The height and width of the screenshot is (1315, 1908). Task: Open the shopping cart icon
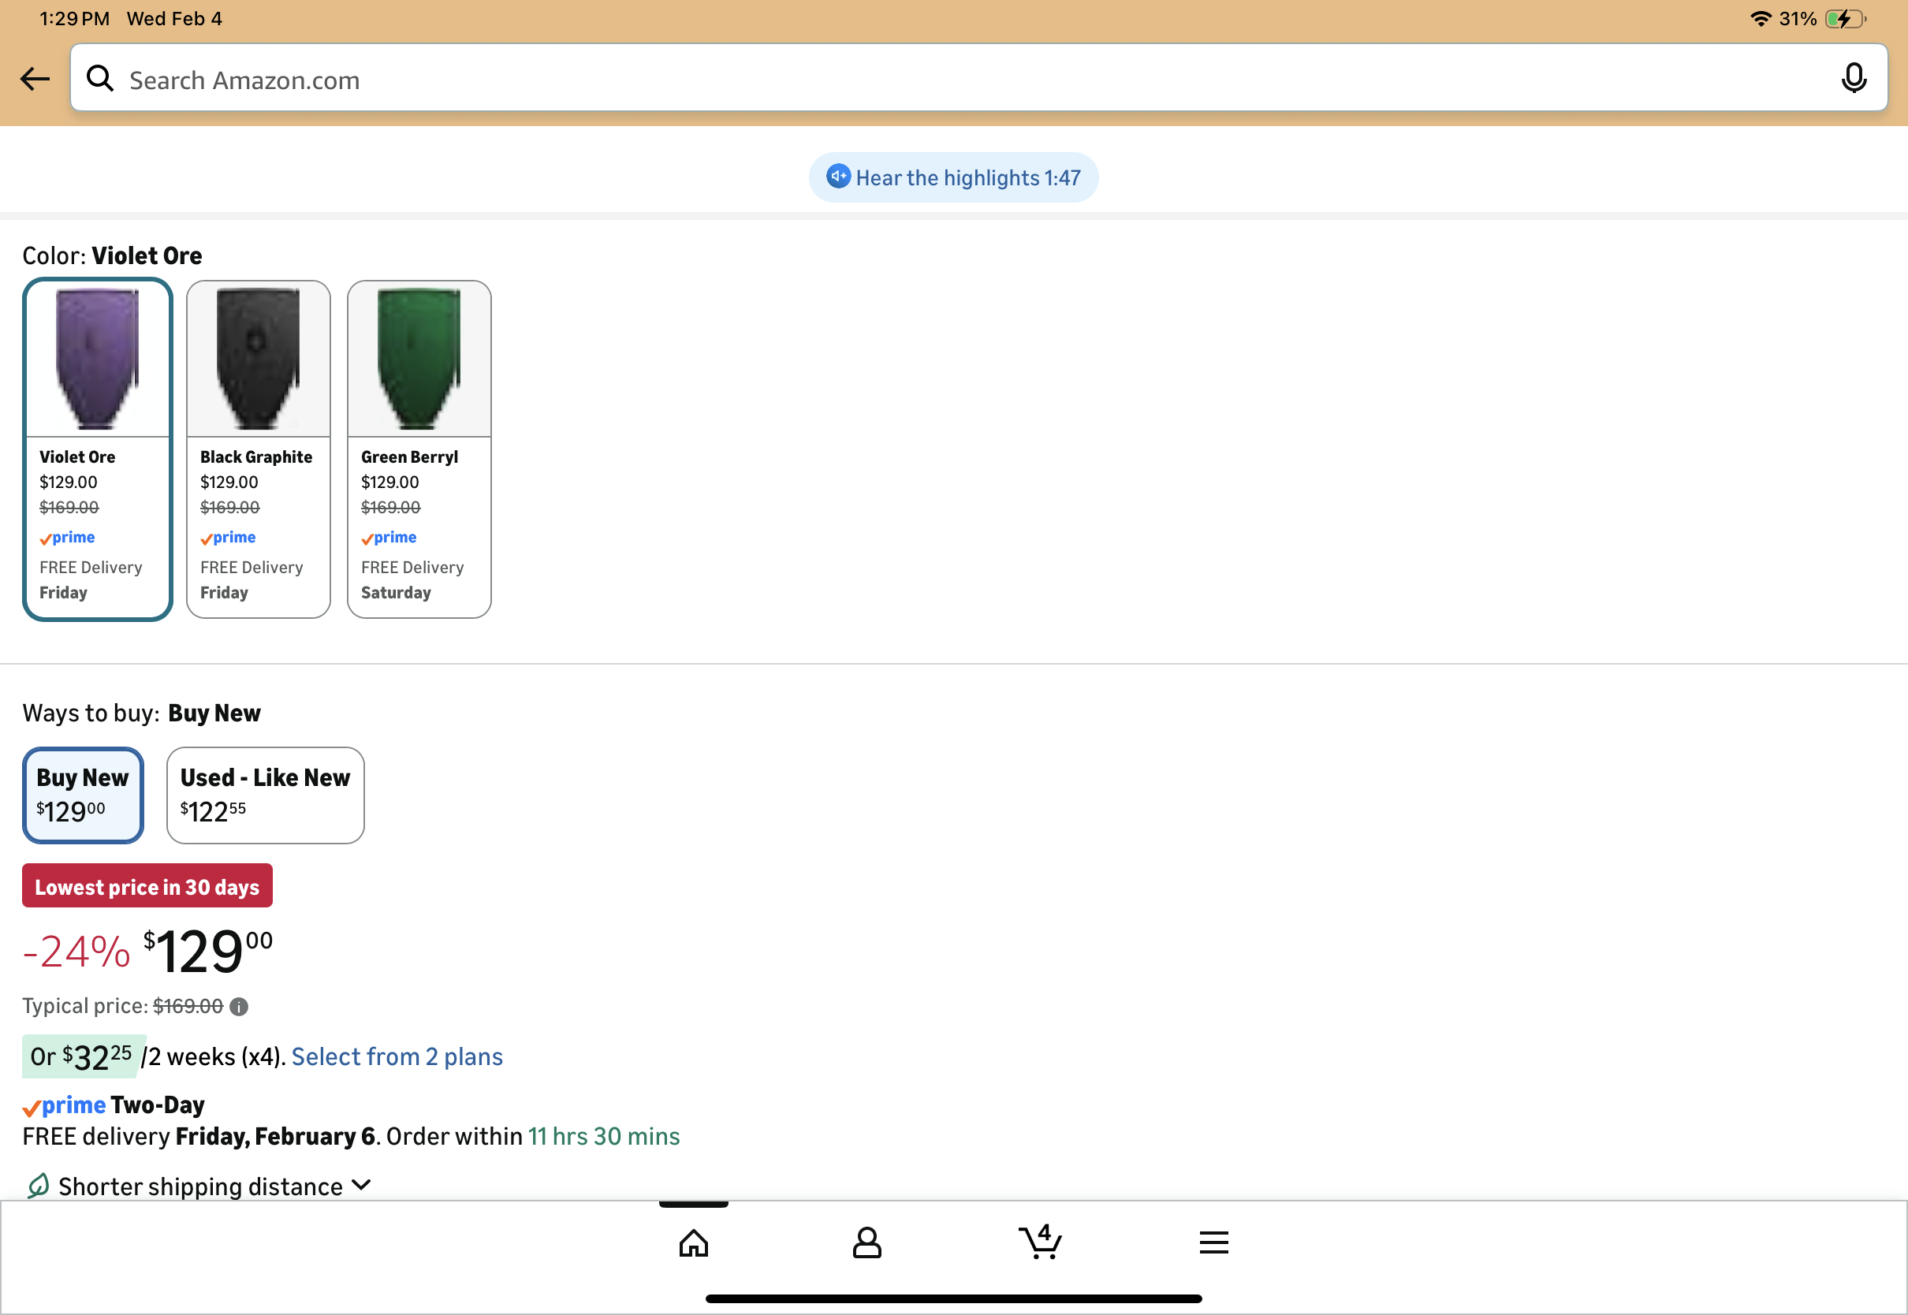coord(1041,1242)
